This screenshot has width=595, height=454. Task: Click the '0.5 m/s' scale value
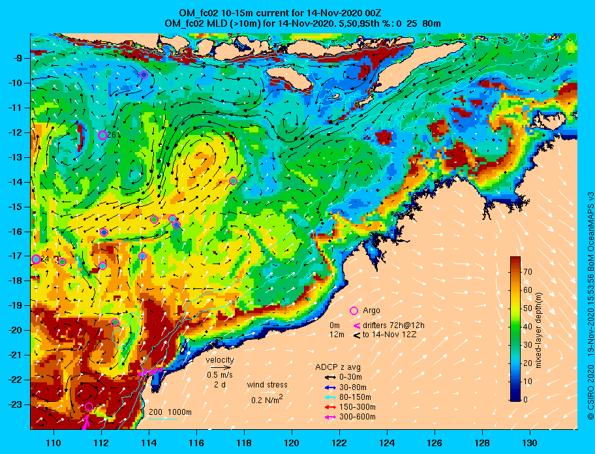[x=220, y=374]
